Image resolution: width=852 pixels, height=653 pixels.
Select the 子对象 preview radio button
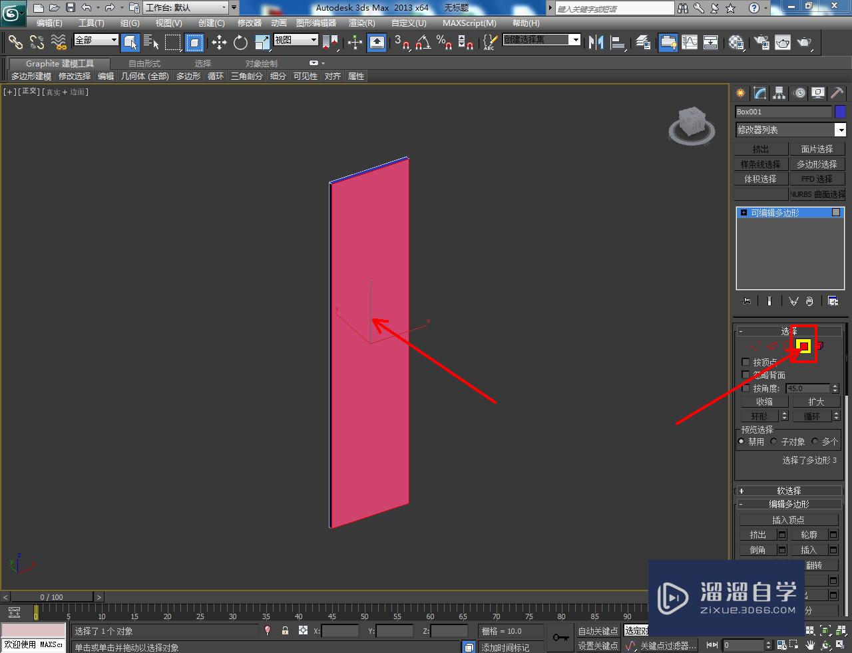(x=774, y=442)
